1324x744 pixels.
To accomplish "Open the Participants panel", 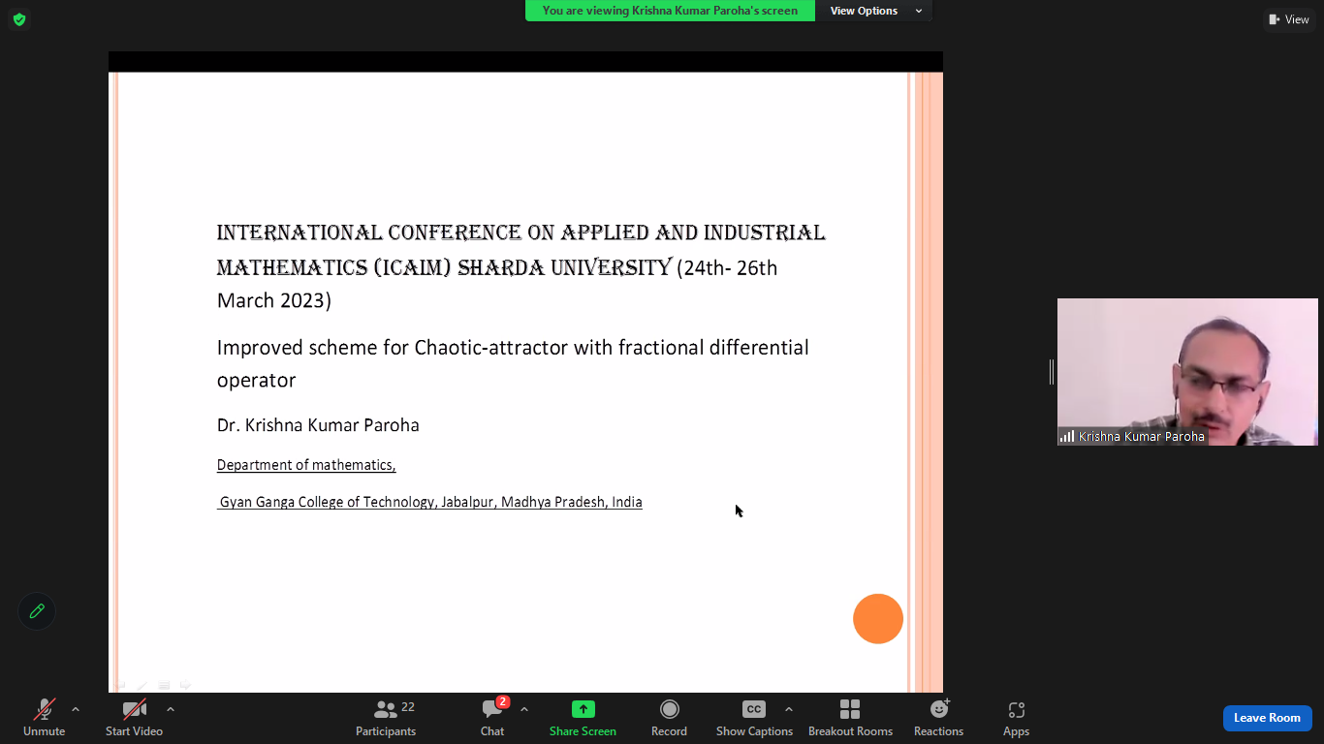I will (386, 718).
